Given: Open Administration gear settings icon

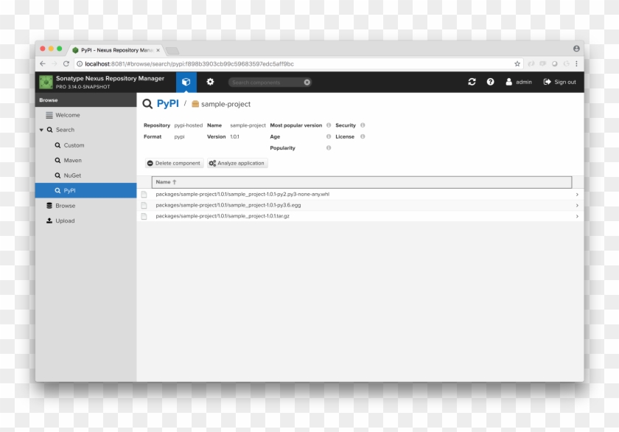Looking at the screenshot, I should click(x=210, y=82).
